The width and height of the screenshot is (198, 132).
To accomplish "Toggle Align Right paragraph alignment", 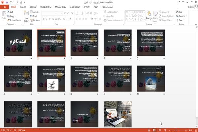I will point(83,19).
